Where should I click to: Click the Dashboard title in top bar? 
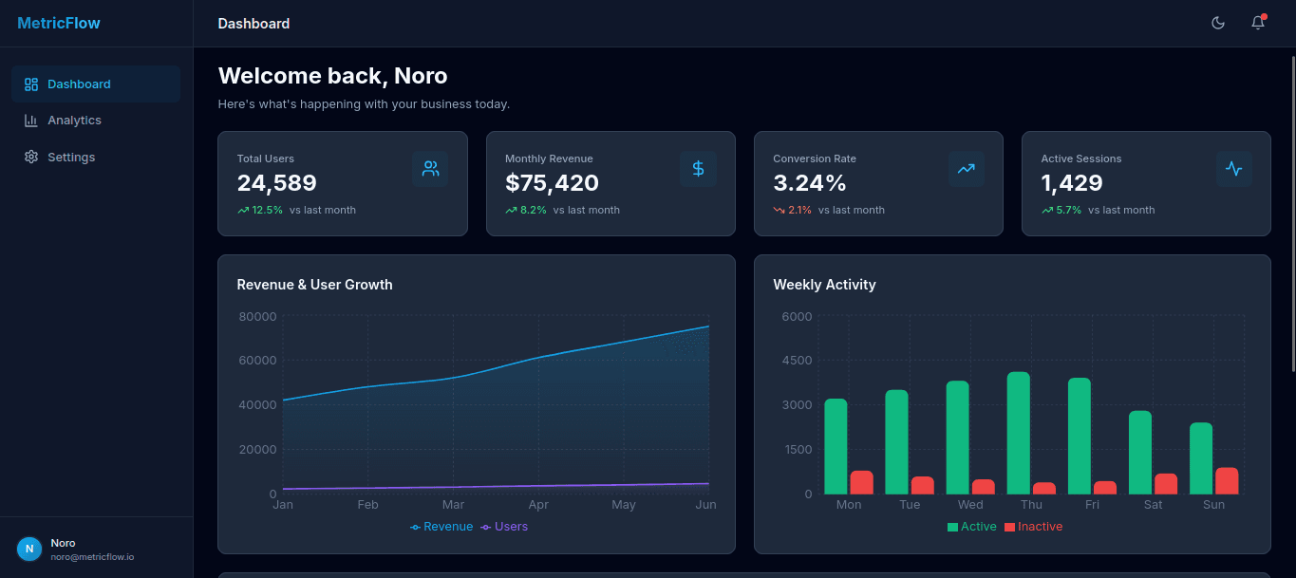254,24
